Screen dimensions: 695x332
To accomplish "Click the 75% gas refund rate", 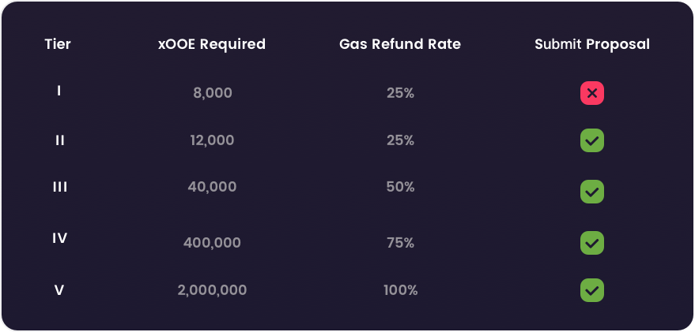I will tap(400, 243).
